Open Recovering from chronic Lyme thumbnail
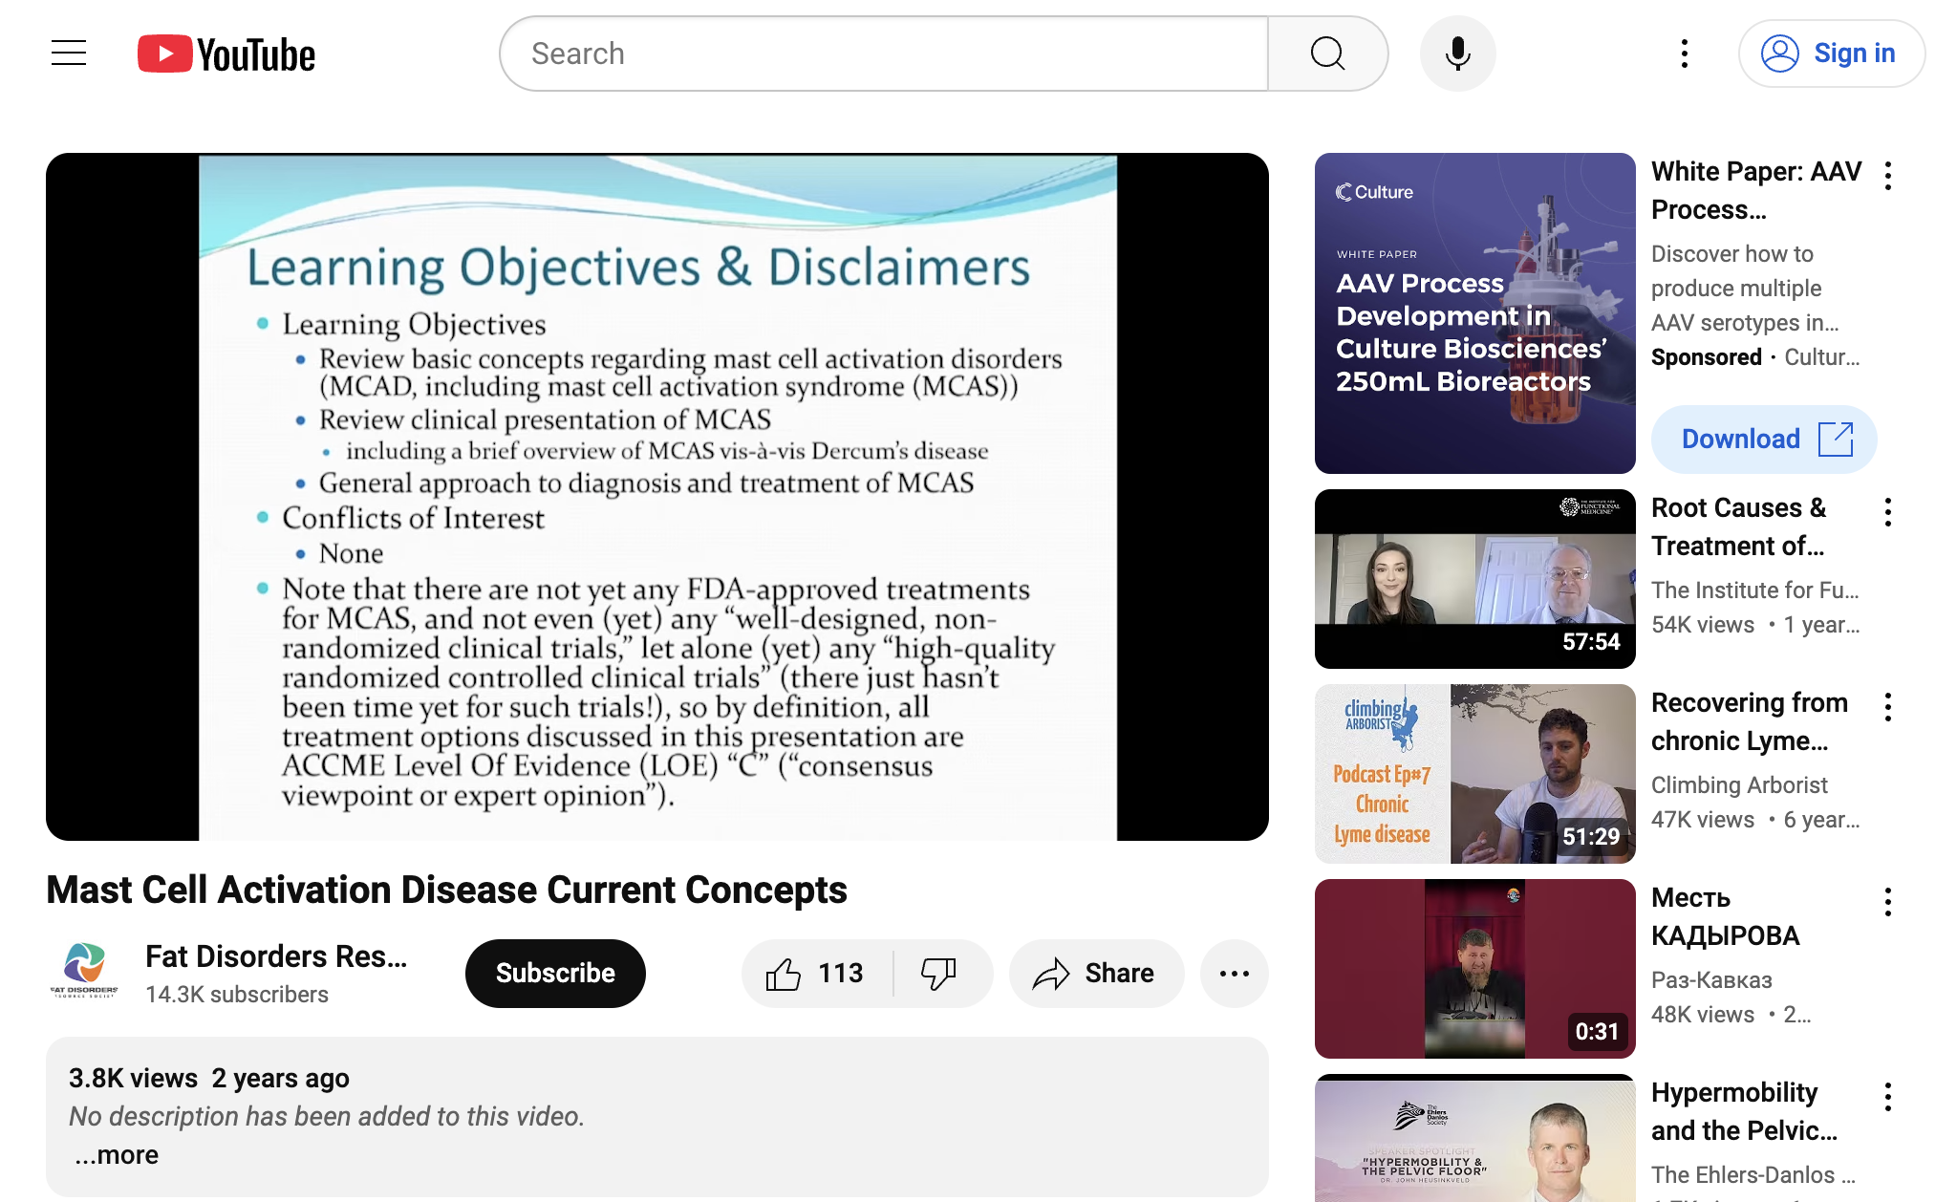1957x1202 pixels. click(1474, 774)
